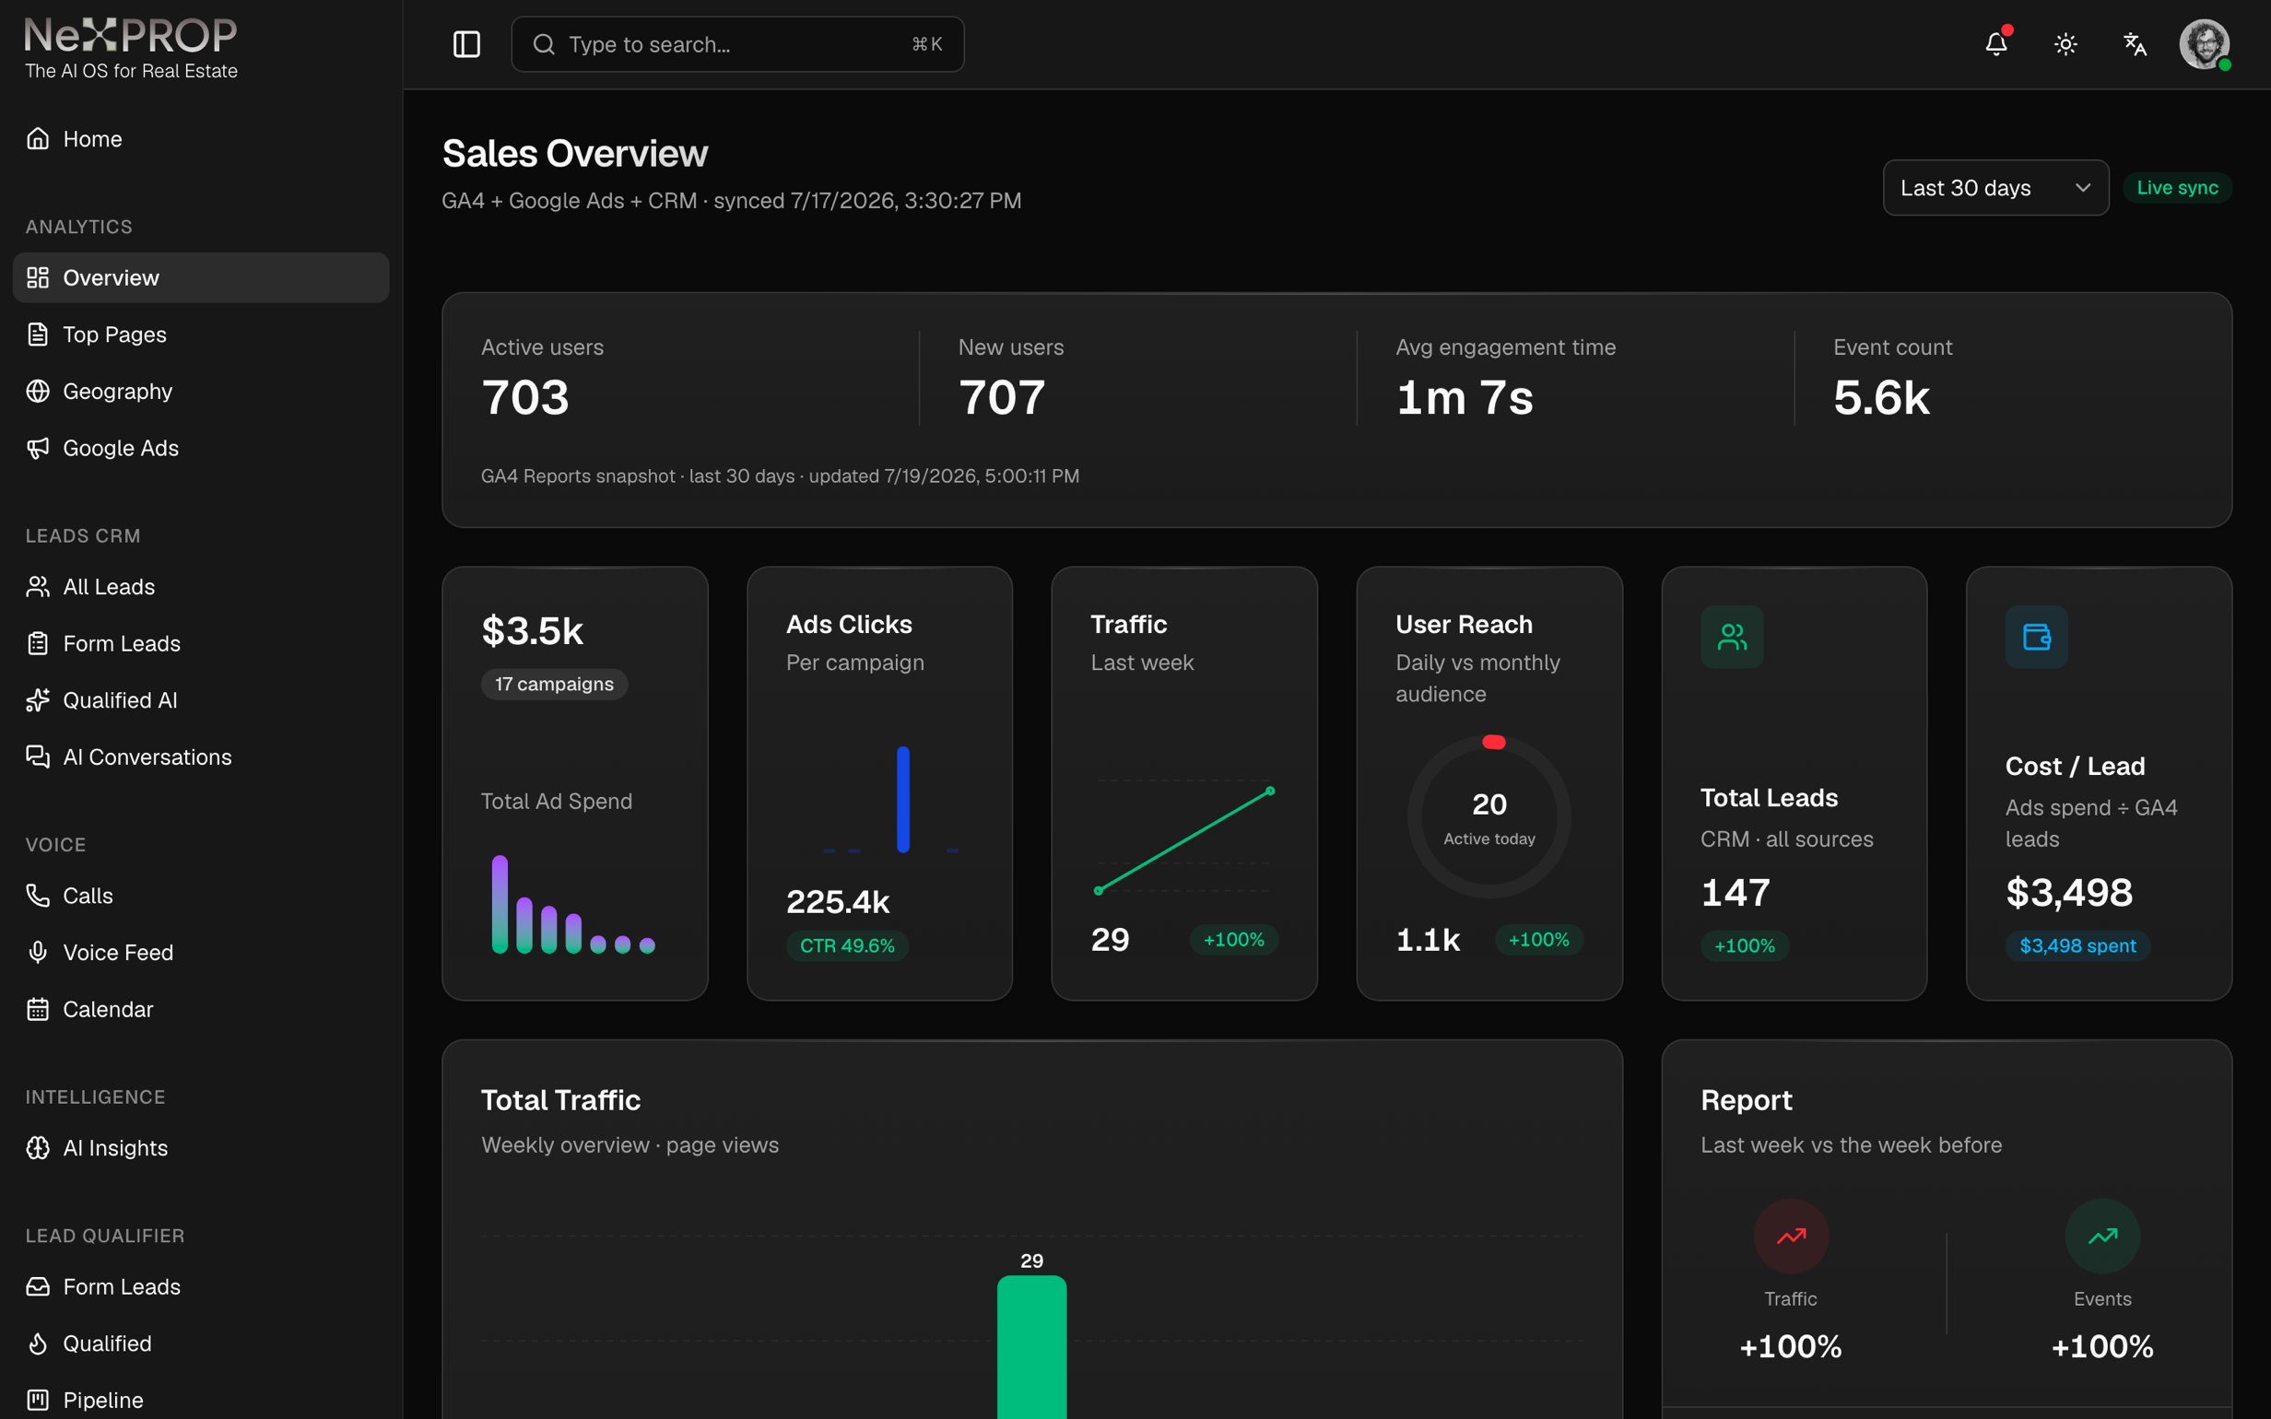This screenshot has height=1419, width=2271.
Task: Open Calendar page
Action: coord(201,1009)
